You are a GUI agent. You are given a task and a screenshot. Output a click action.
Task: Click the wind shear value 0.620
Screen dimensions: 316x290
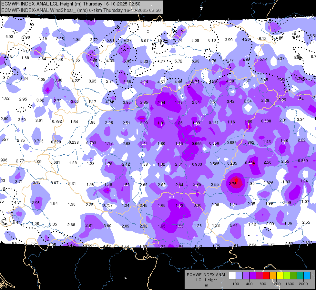coord(56,142)
